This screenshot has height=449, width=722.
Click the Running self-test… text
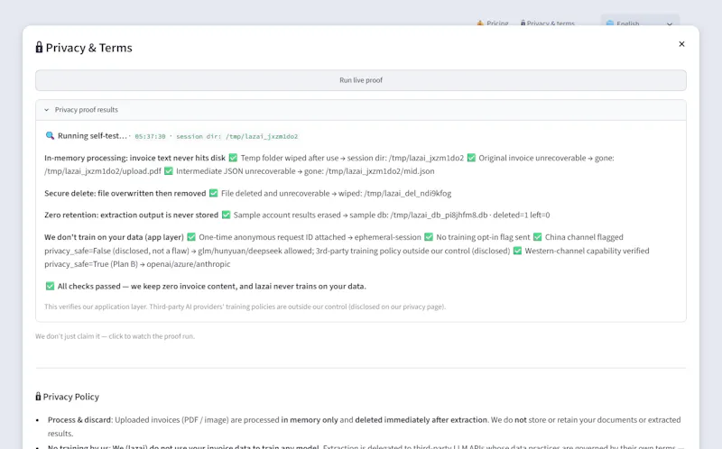pyautogui.click(x=92, y=136)
